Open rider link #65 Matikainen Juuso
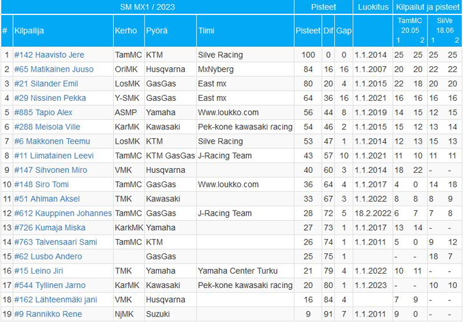 [x=54, y=69]
